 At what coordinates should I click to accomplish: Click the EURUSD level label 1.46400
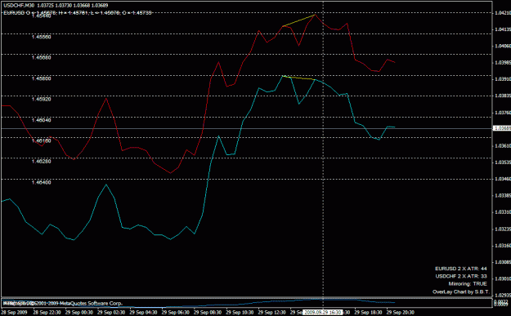[x=41, y=182]
